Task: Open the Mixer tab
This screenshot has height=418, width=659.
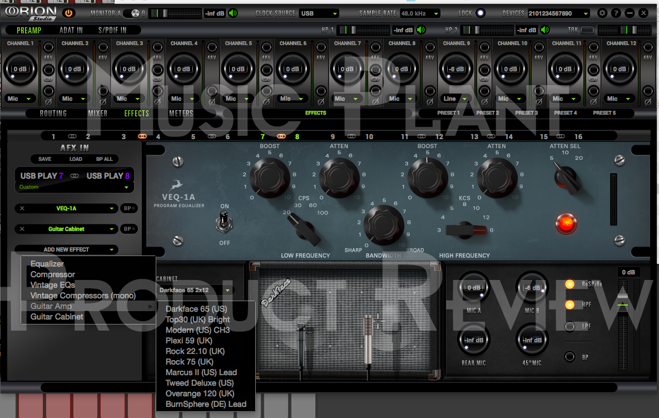Action: 97,114
